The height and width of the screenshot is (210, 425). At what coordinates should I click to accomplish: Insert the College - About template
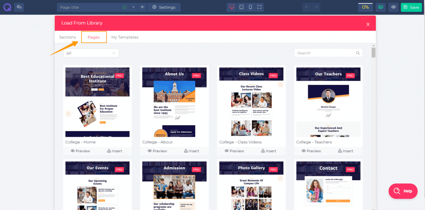pyautogui.click(x=192, y=151)
